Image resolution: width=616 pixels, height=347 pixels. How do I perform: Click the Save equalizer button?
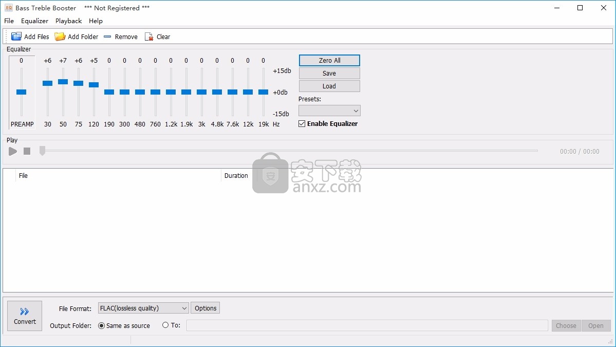point(329,74)
